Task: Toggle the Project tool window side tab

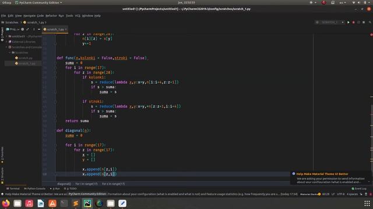Action: 2,34
